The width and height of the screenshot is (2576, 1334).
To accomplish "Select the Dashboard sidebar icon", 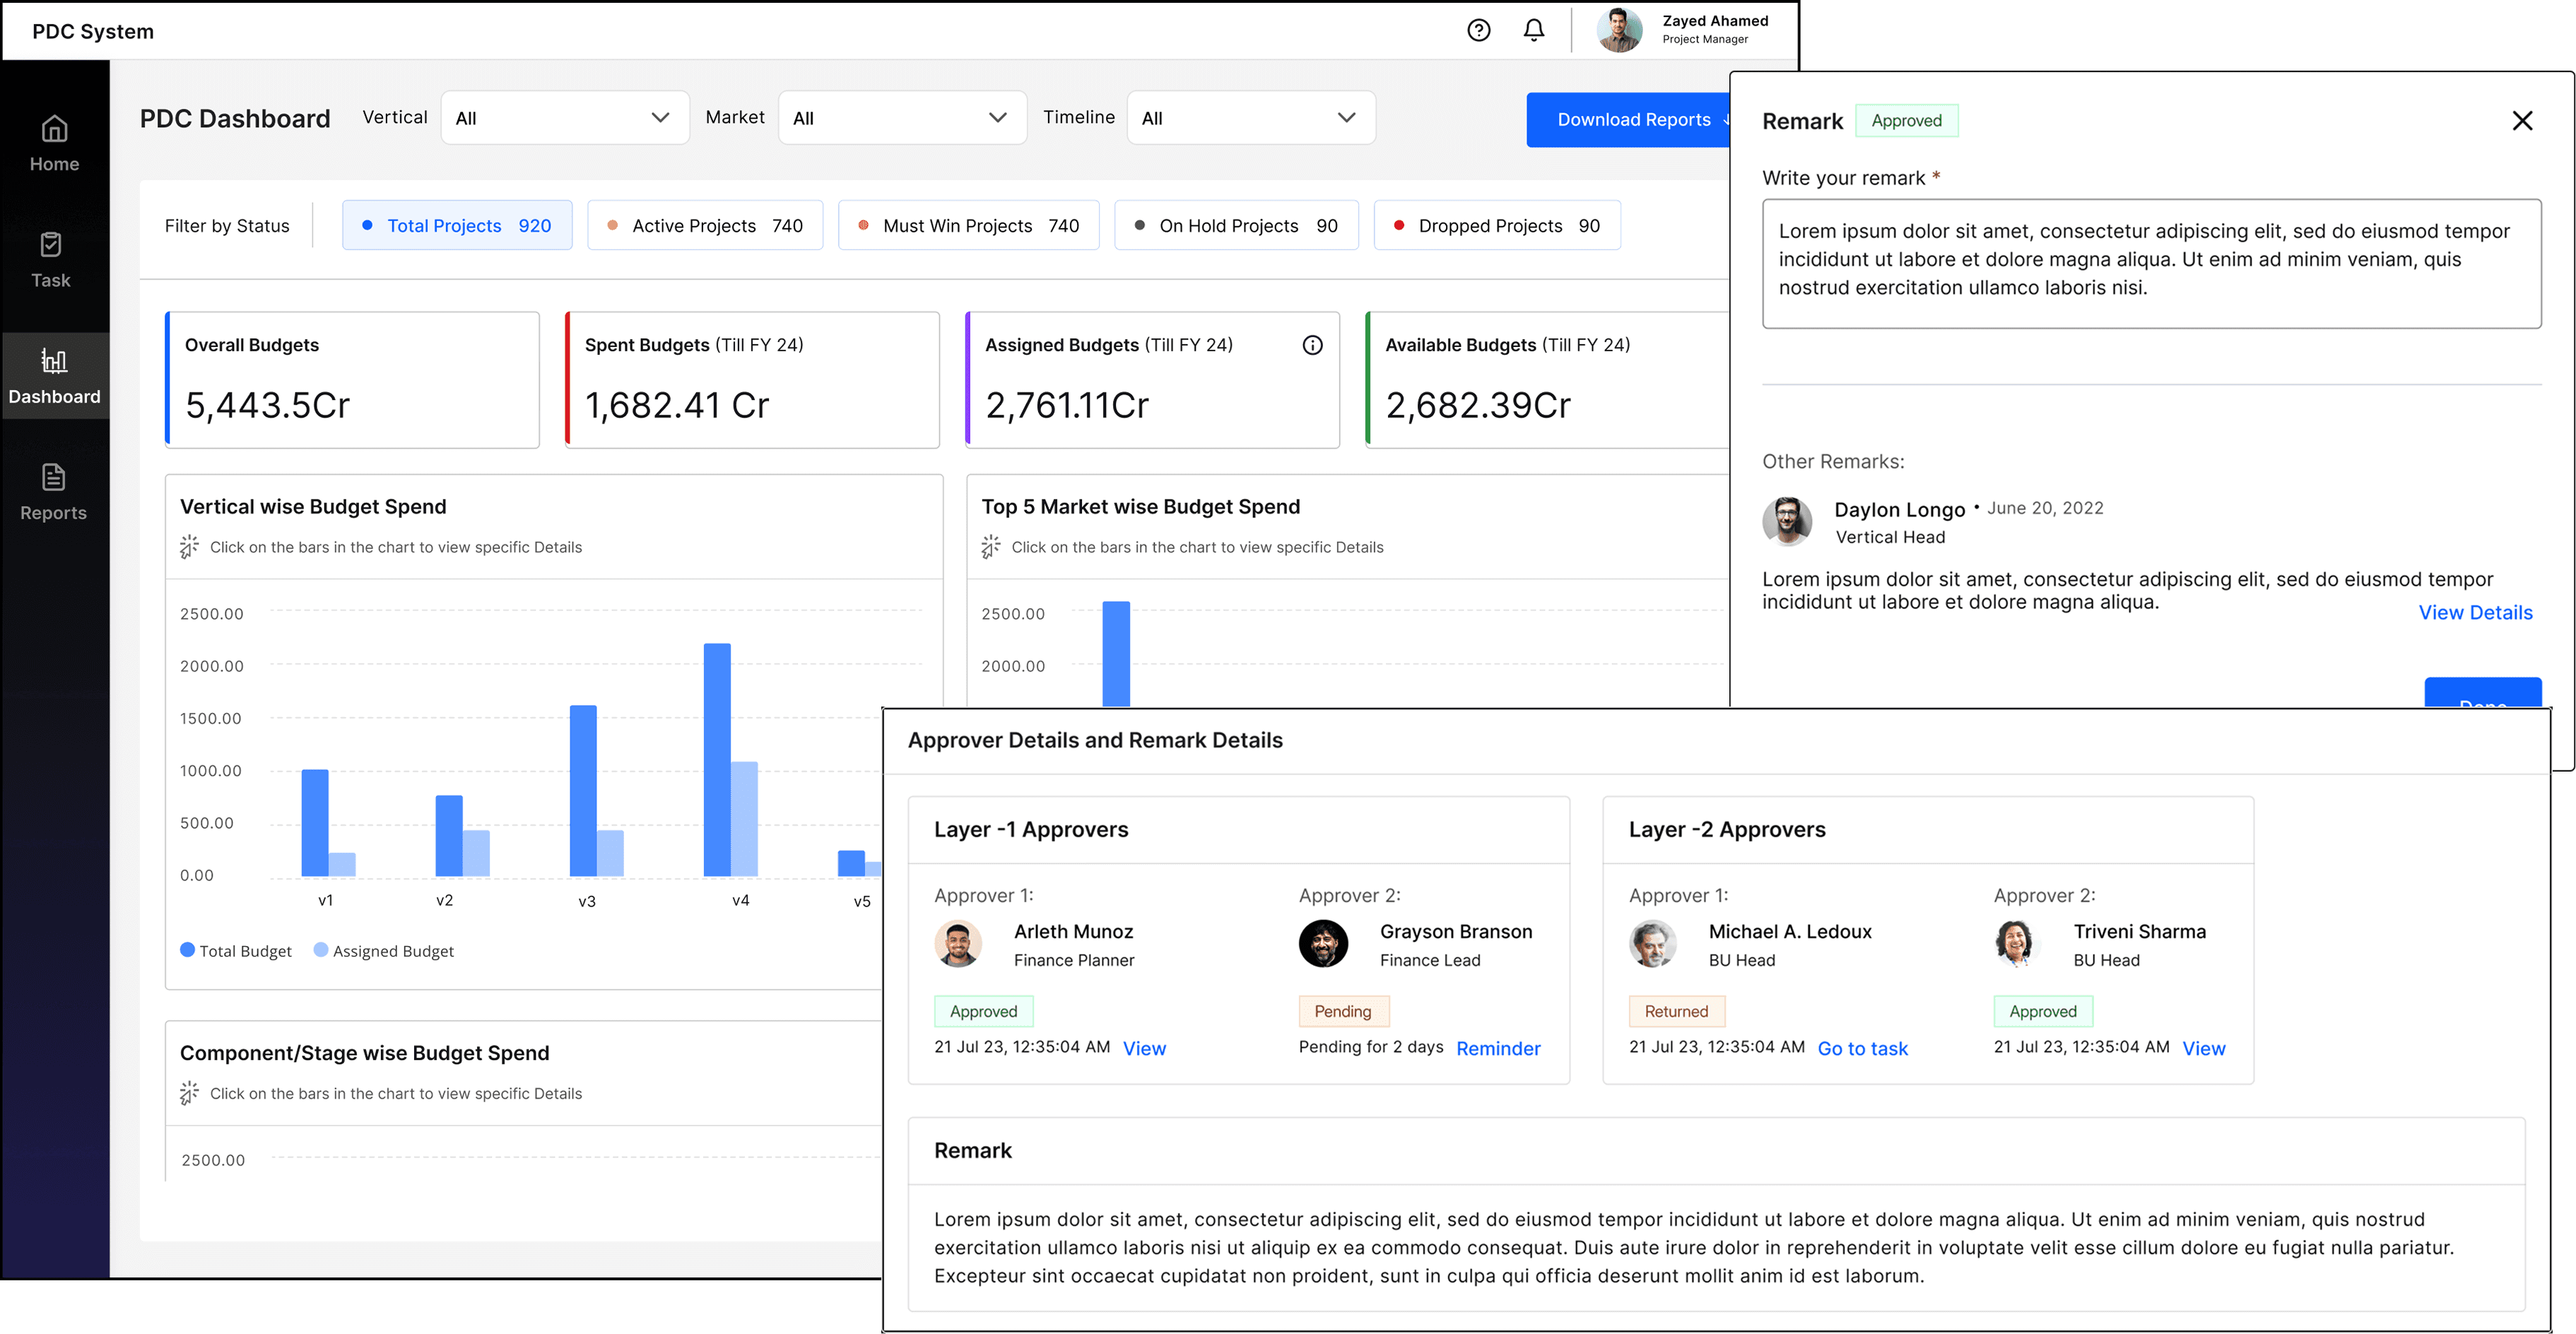I will [x=54, y=375].
